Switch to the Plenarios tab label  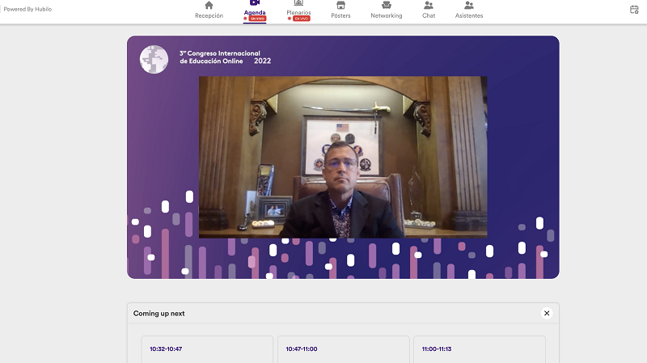[298, 12]
